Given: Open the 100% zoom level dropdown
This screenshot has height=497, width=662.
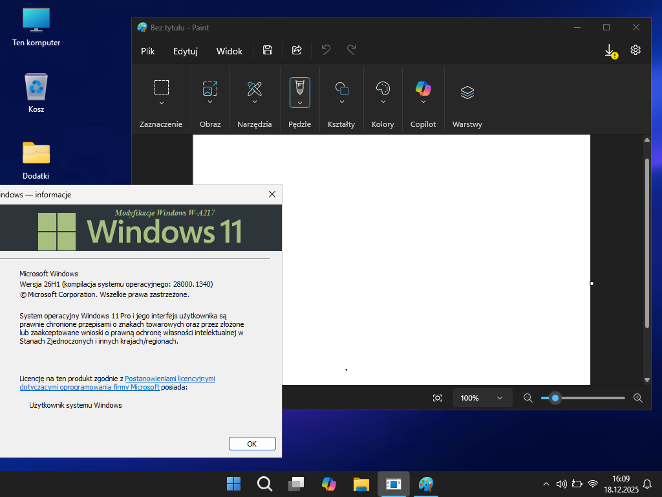Looking at the screenshot, I should [x=482, y=398].
